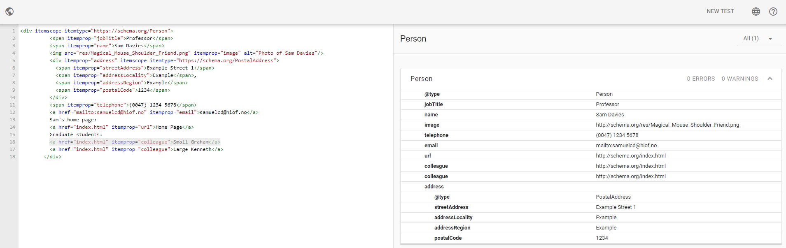This screenshot has height=248, width=786.
Task: Click line number 18 in gutter
Action: click(12, 157)
